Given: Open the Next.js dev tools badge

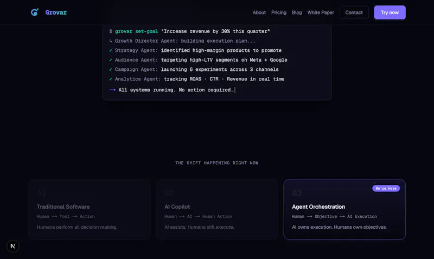Looking at the screenshot, I should [x=12, y=246].
